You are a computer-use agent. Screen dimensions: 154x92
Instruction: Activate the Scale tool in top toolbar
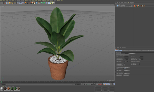click(10, 3)
